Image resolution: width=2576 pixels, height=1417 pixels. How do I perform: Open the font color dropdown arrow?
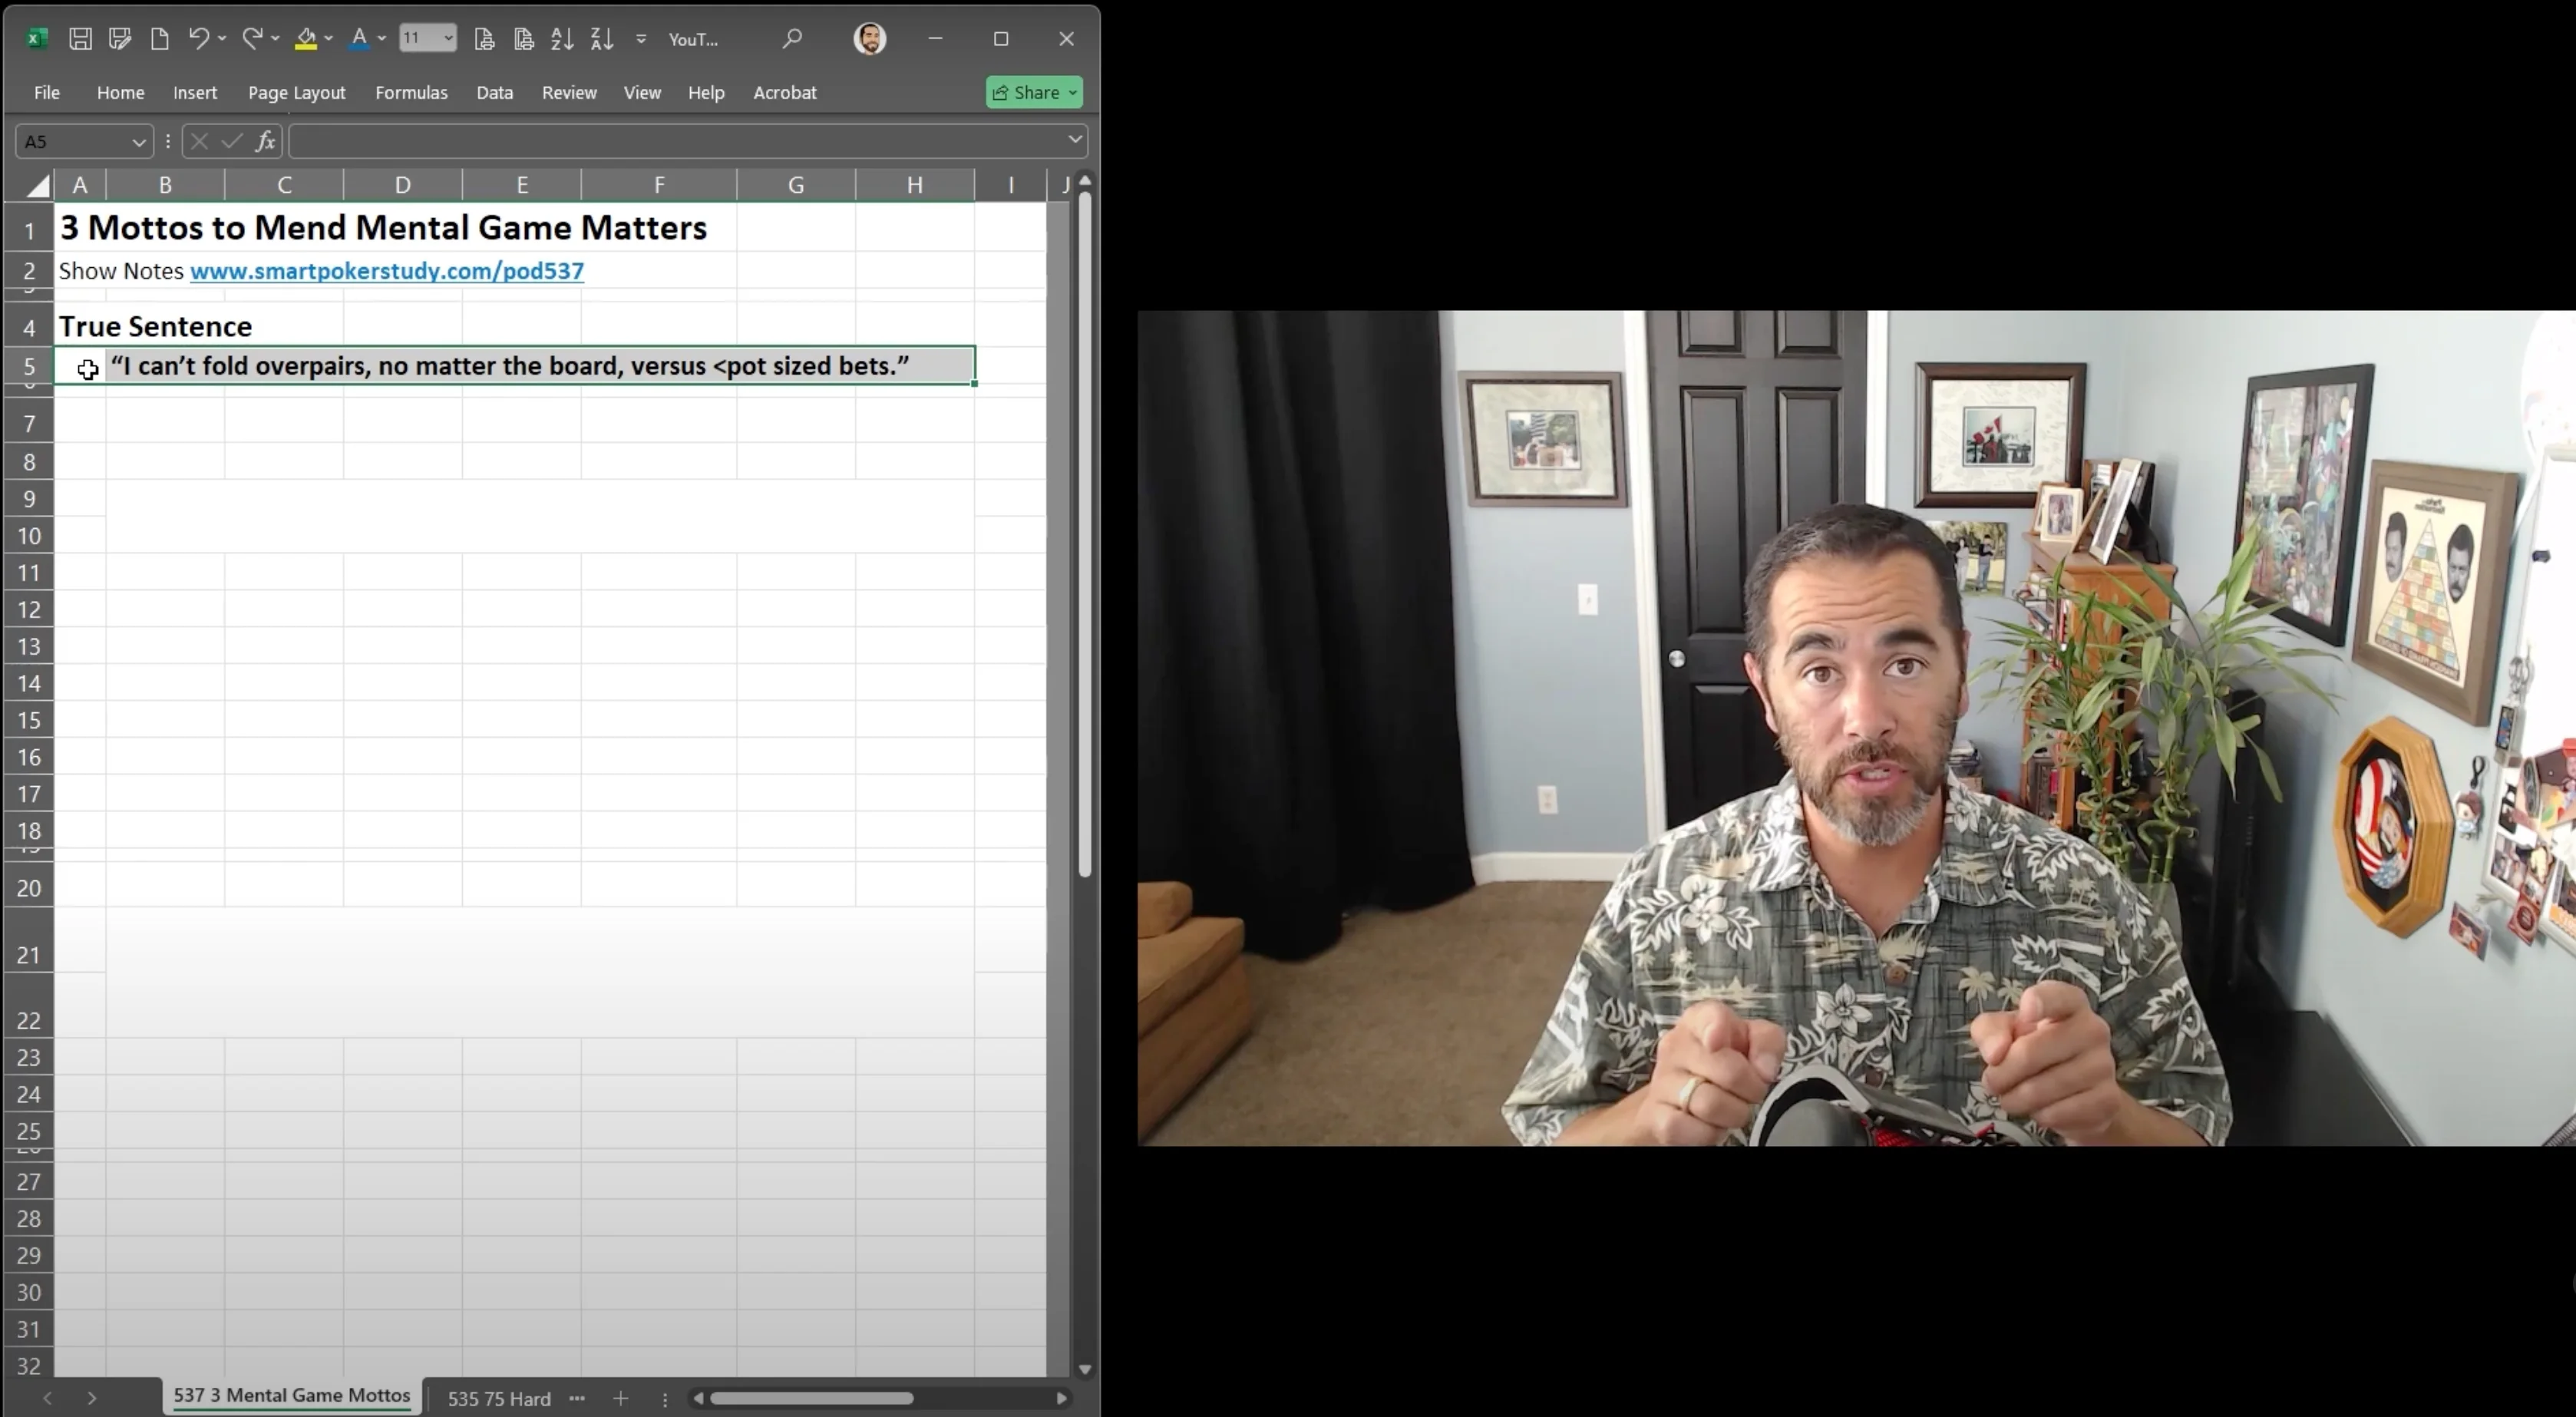tap(382, 39)
